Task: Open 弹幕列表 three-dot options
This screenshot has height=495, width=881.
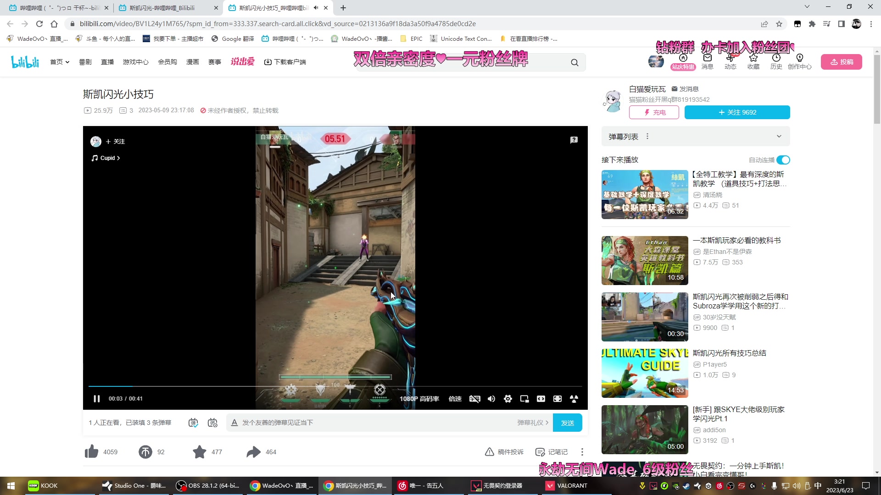Action: (647, 137)
